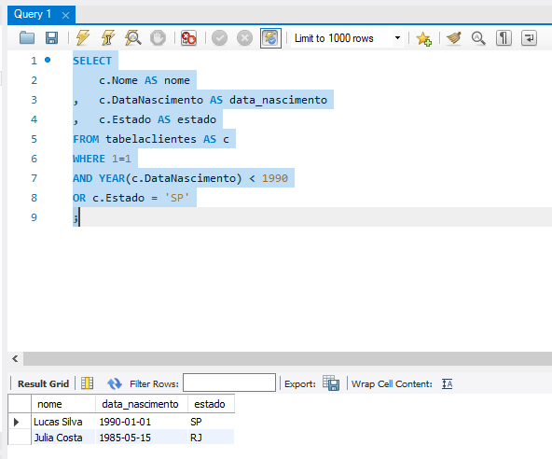This screenshot has height=459, width=552.
Task: Toggle stop-on-error execution icon
Action: tap(188, 37)
